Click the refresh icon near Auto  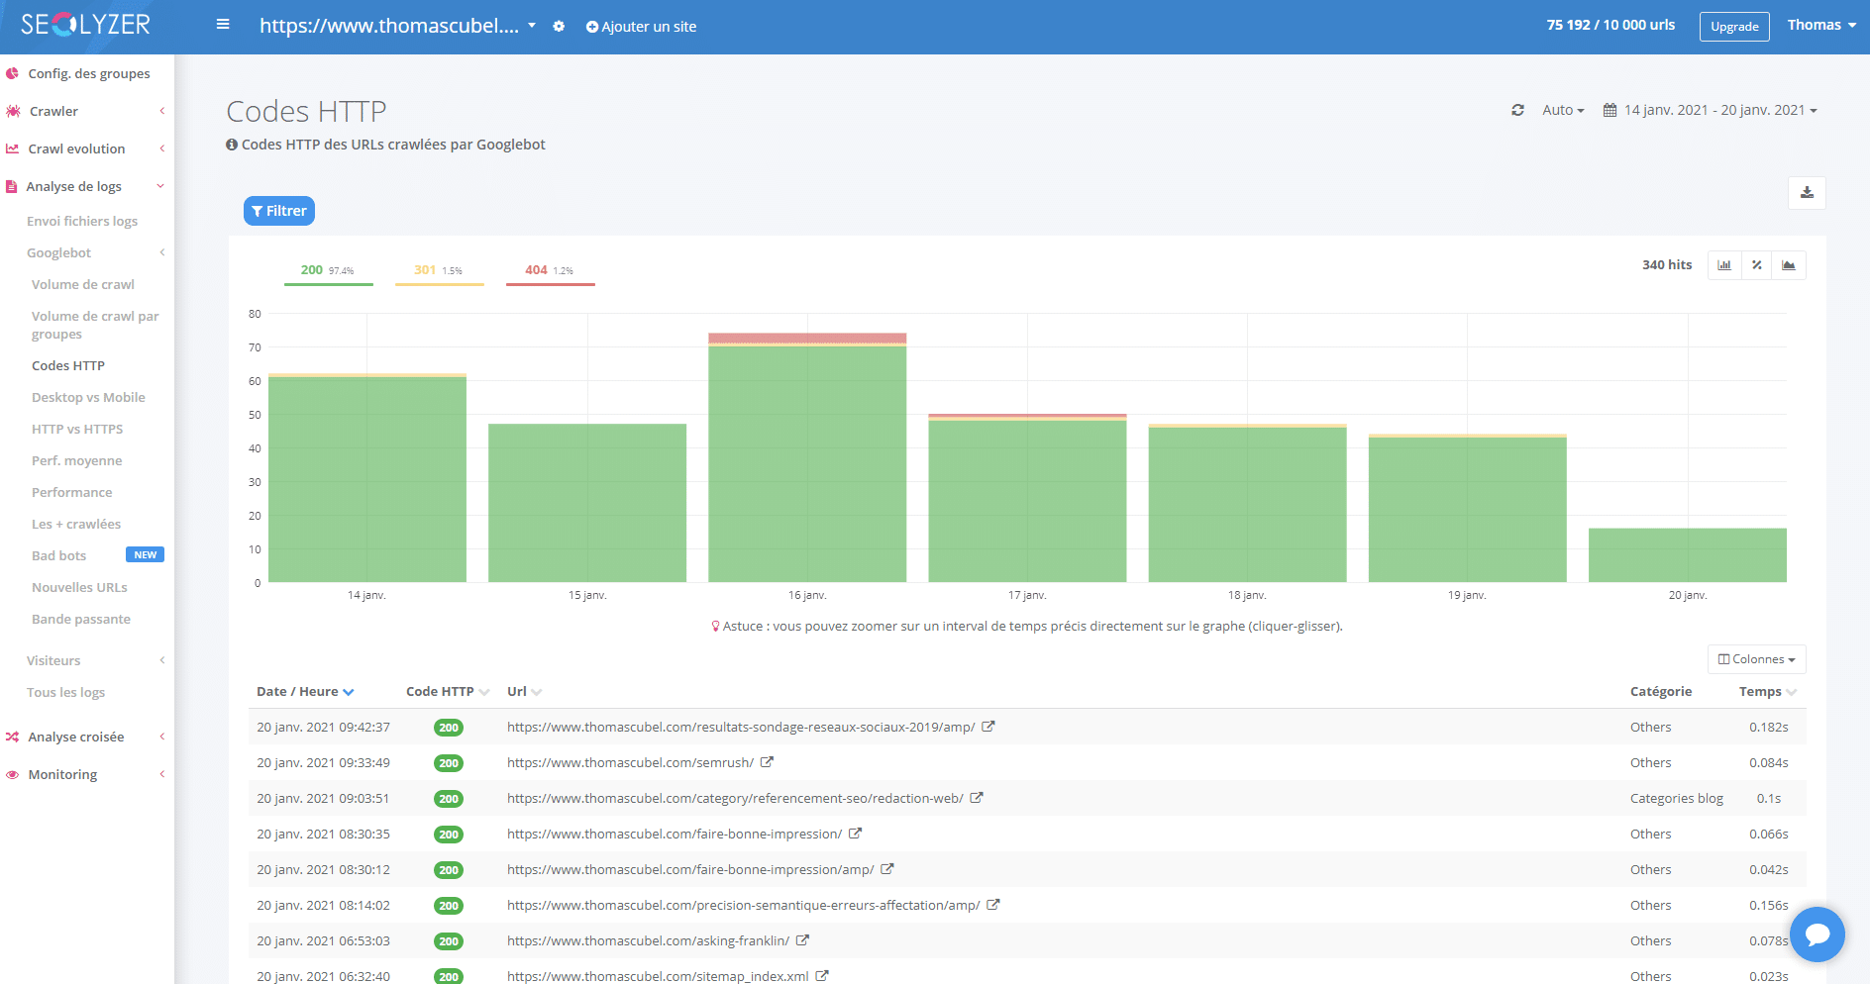coord(1517,110)
